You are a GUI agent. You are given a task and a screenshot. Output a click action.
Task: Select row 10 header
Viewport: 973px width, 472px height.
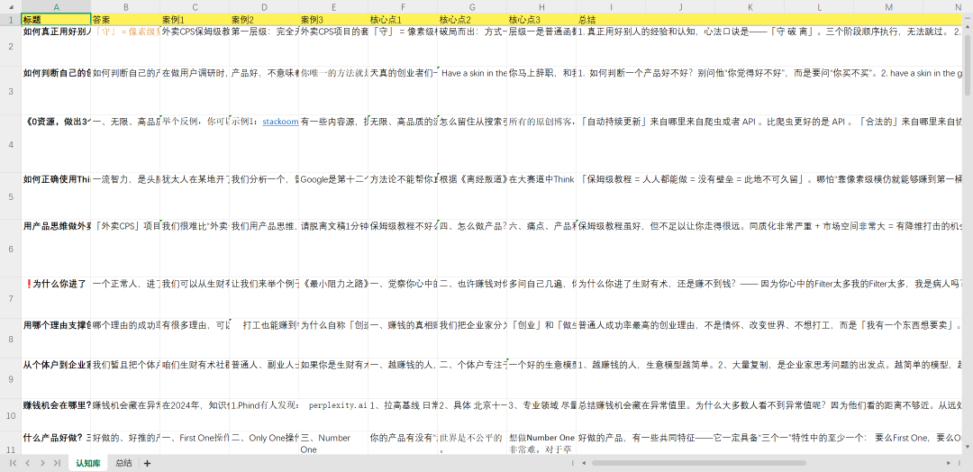coord(11,415)
